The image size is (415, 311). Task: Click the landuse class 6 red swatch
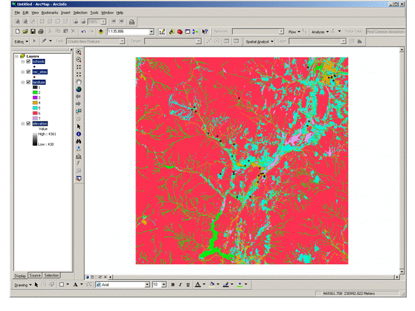pyautogui.click(x=35, y=113)
